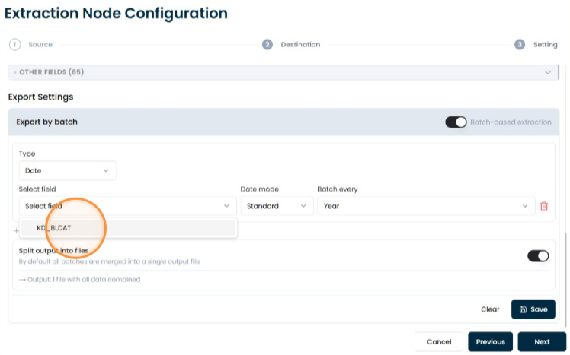This screenshot has height=355, width=570.
Task: Click the Cancel button
Action: coord(439,341)
